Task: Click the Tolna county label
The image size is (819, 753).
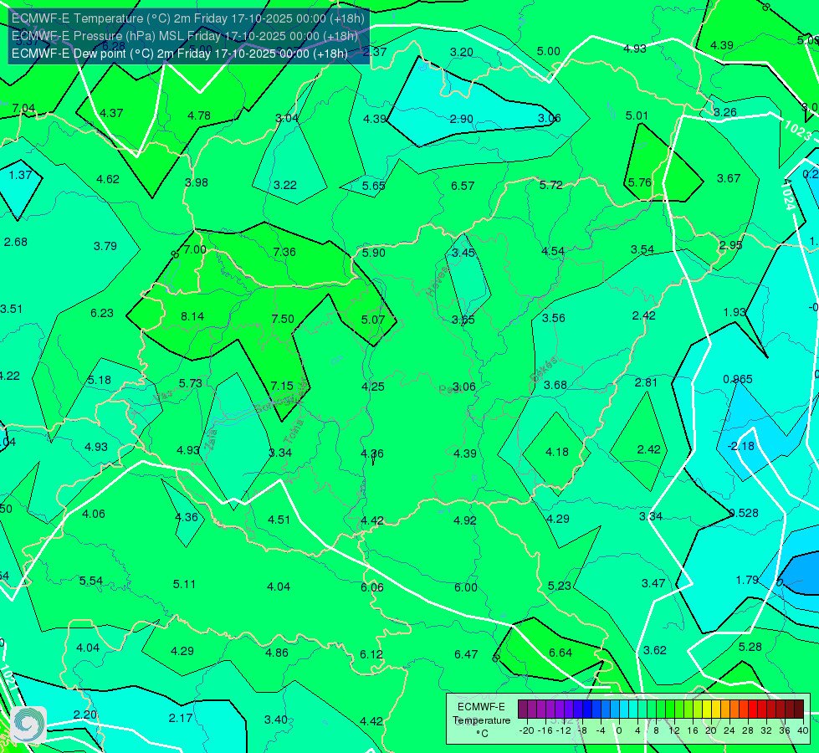Action: 294,431
